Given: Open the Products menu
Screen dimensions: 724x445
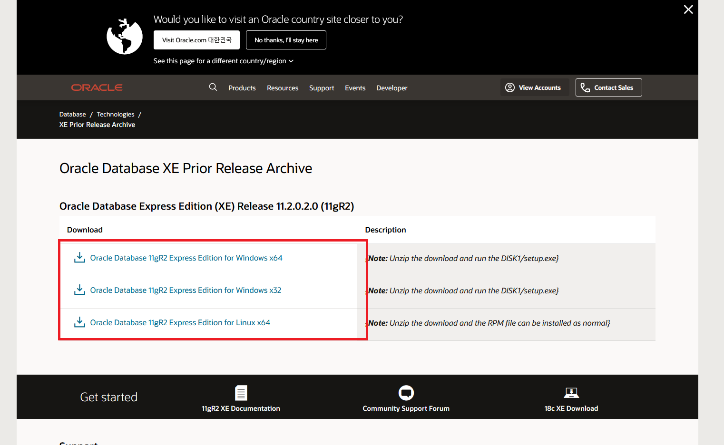Looking at the screenshot, I should [x=242, y=88].
